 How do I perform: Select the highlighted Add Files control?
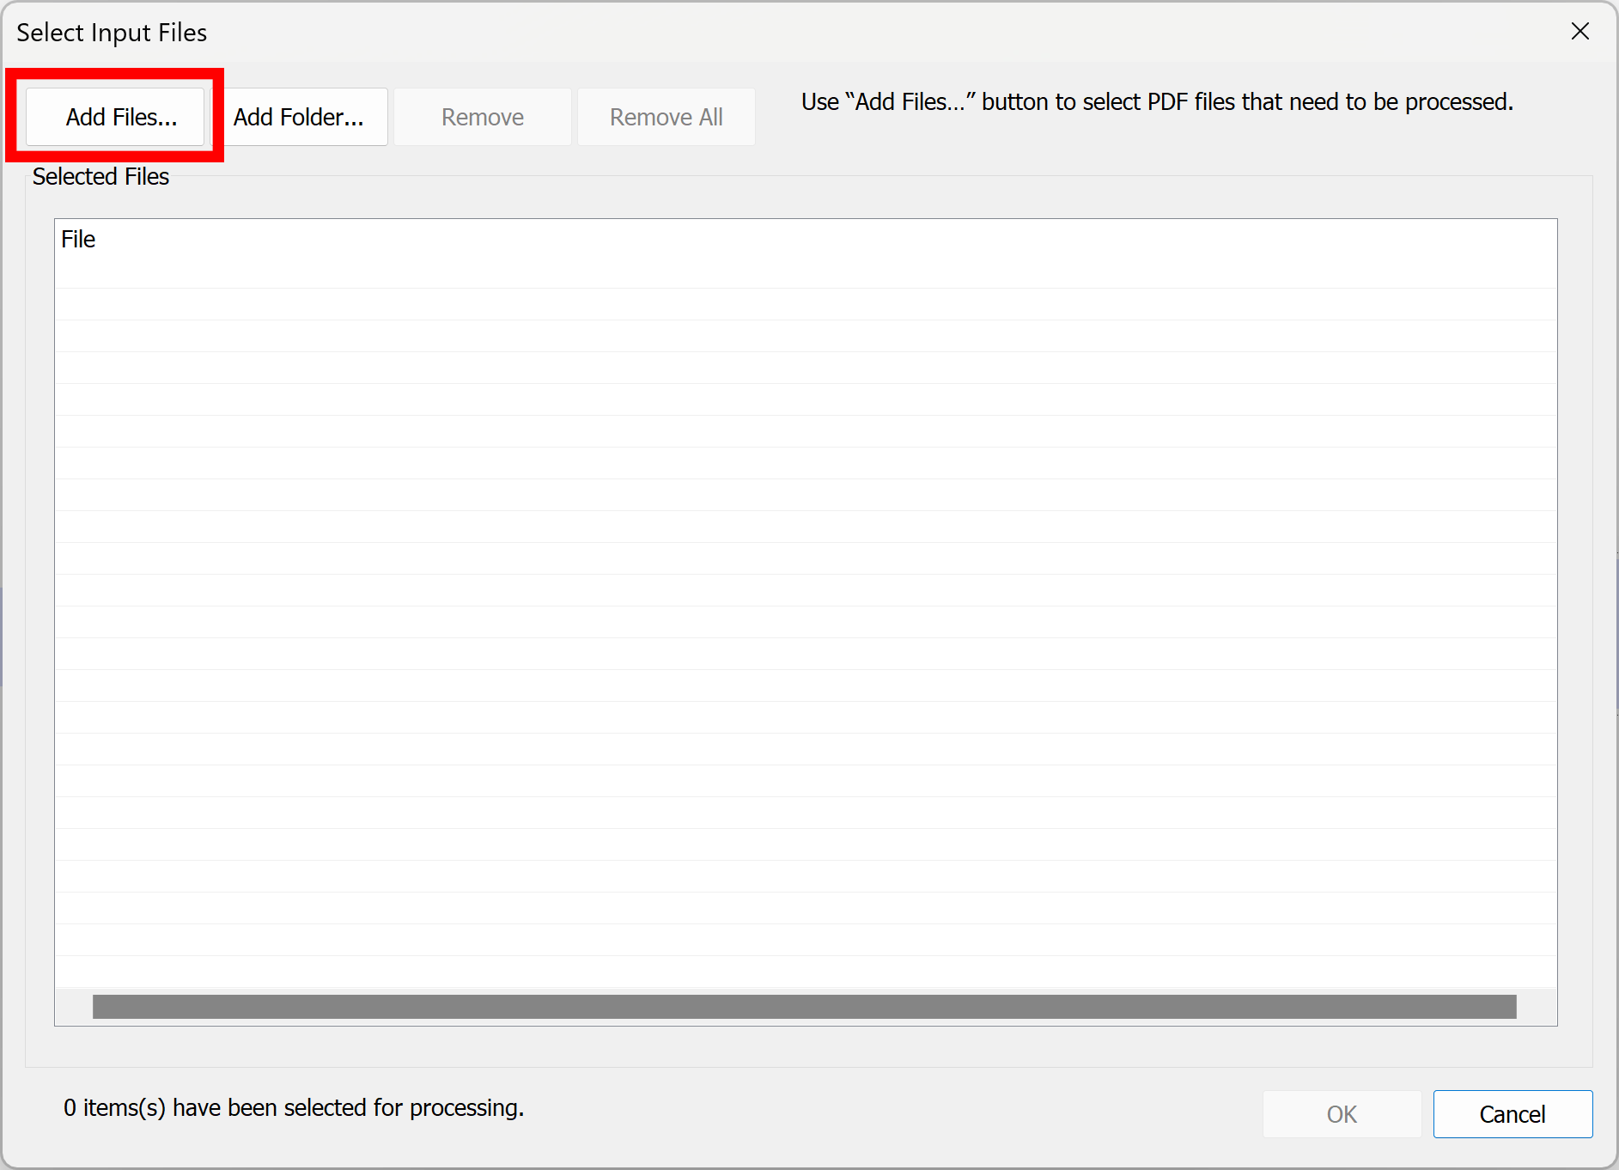[x=118, y=116]
